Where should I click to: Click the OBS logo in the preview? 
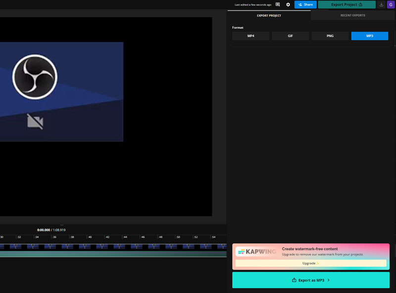pos(35,77)
